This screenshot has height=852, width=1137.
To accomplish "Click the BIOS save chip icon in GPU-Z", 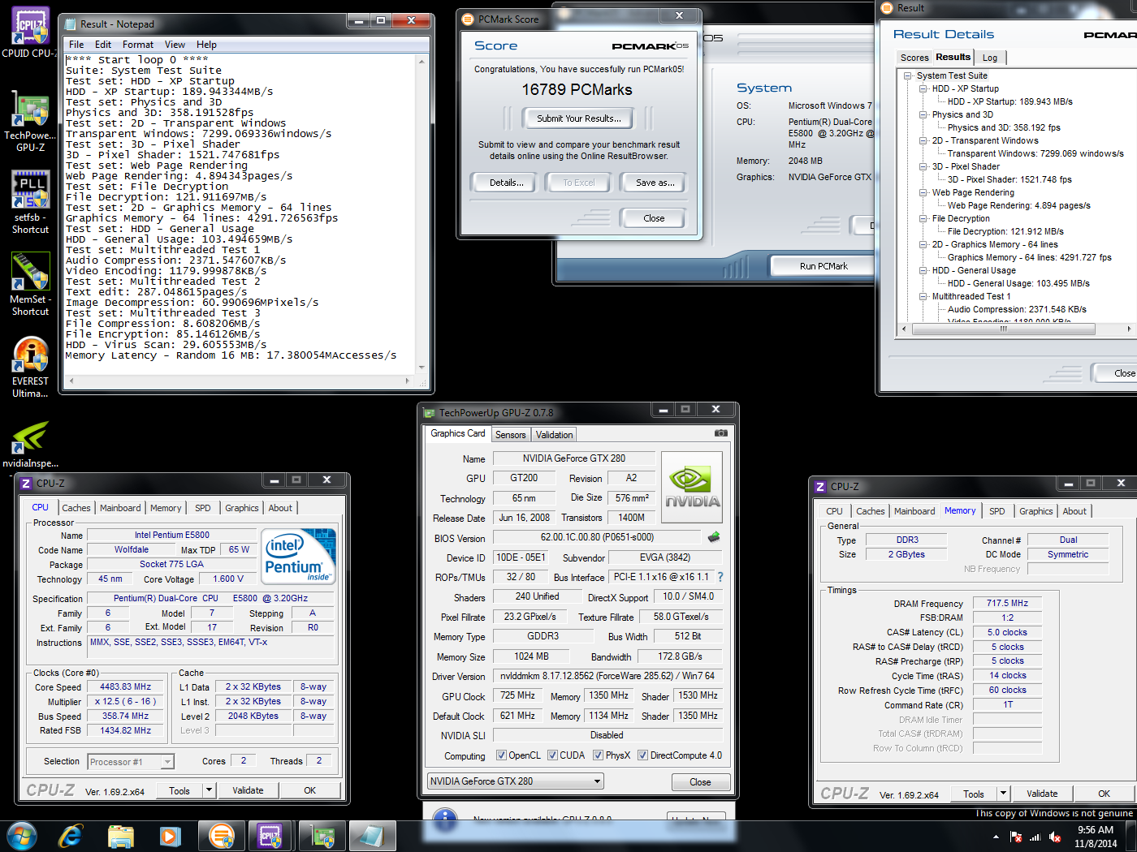I will click(x=714, y=537).
